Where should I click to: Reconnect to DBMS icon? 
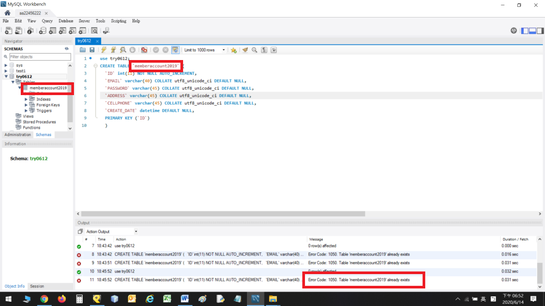click(106, 31)
